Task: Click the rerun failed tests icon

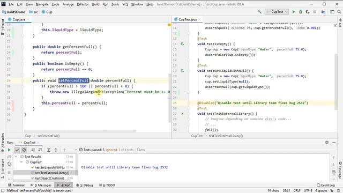Action: coord(9,157)
